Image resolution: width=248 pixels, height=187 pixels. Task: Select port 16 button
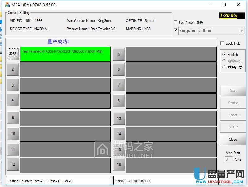(119, 164)
